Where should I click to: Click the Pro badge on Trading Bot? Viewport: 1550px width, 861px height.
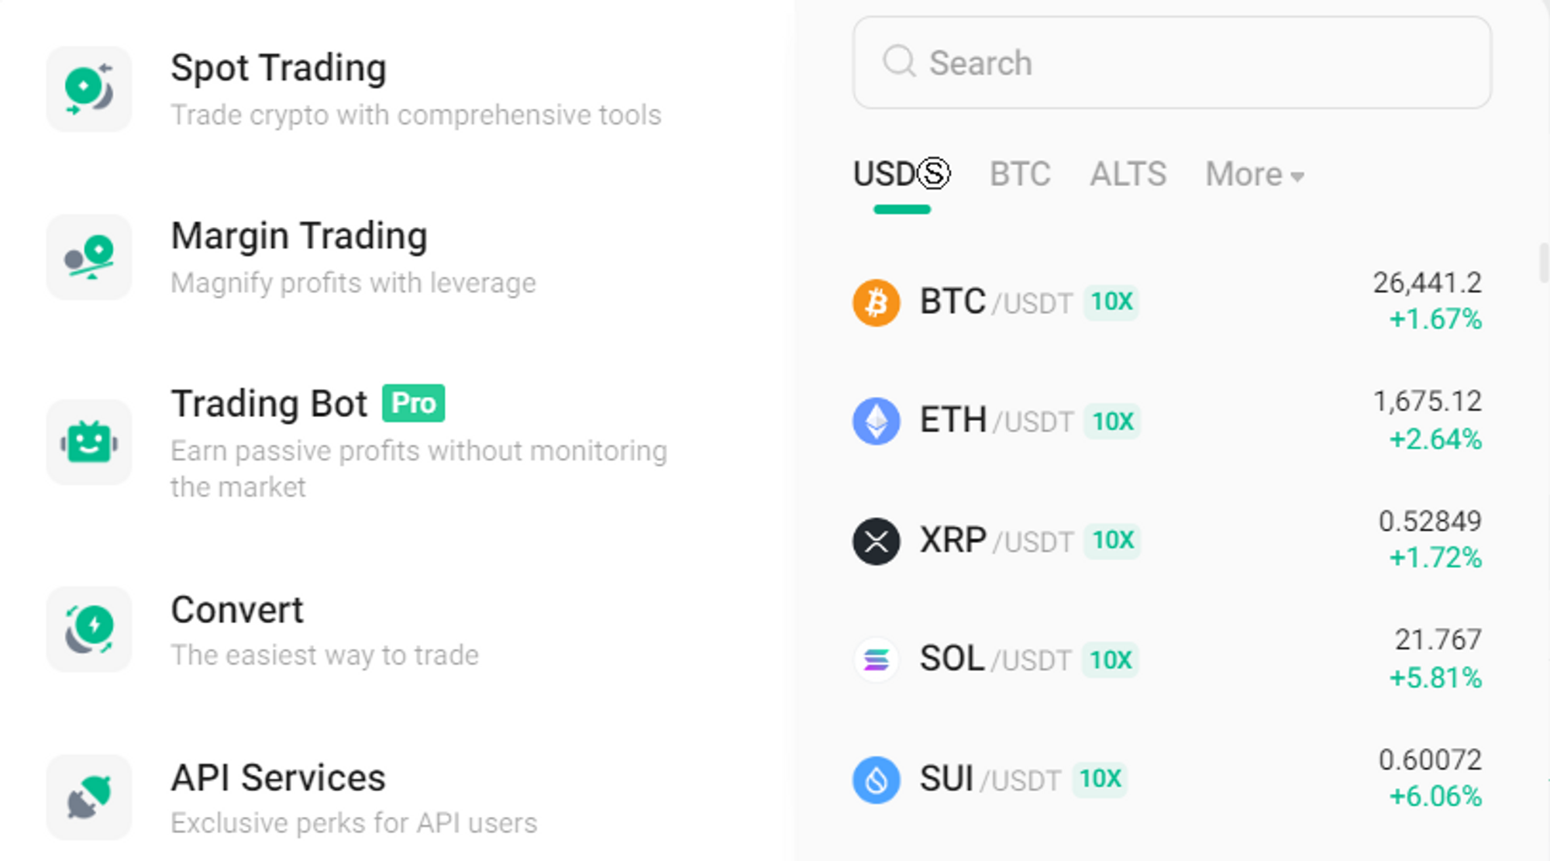pos(414,403)
